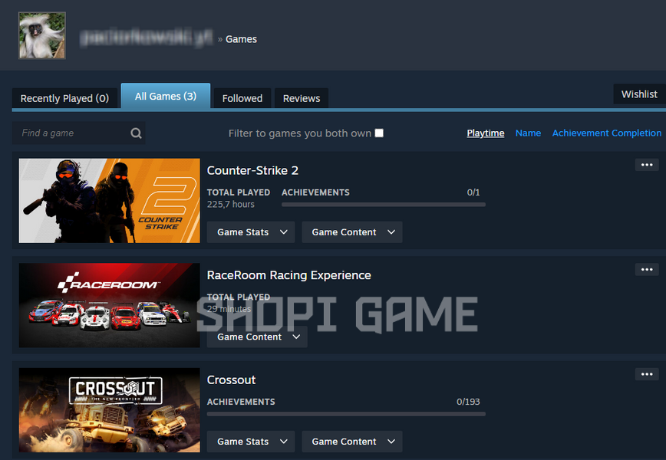Sort games by Achievement Completion
The image size is (666, 460).
[606, 133]
